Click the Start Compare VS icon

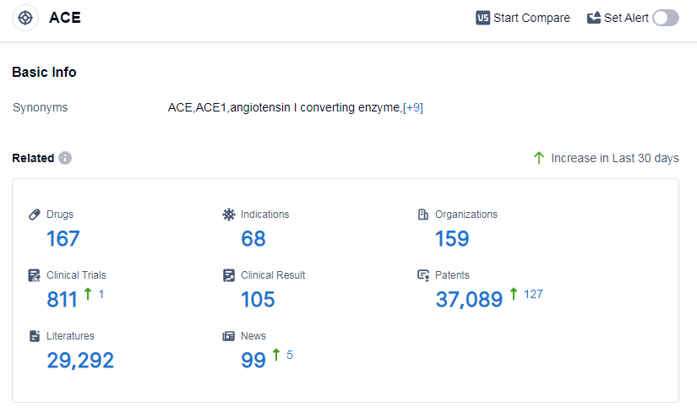(x=483, y=18)
